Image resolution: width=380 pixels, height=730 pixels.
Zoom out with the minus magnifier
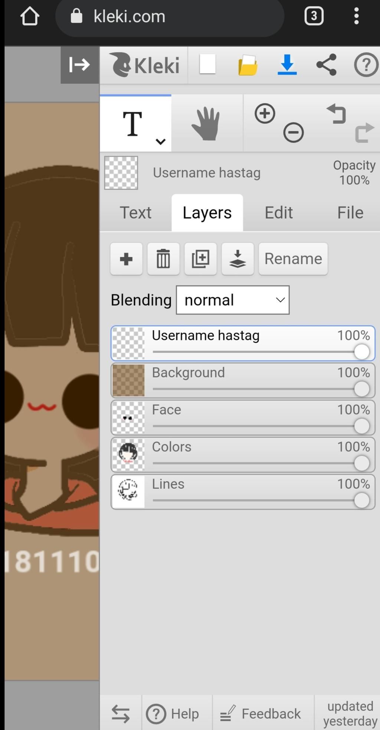click(x=294, y=133)
